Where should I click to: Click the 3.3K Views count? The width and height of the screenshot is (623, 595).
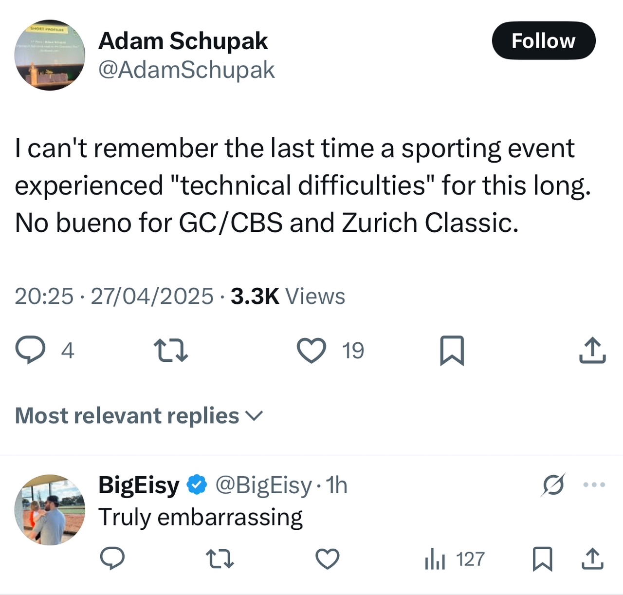288,296
